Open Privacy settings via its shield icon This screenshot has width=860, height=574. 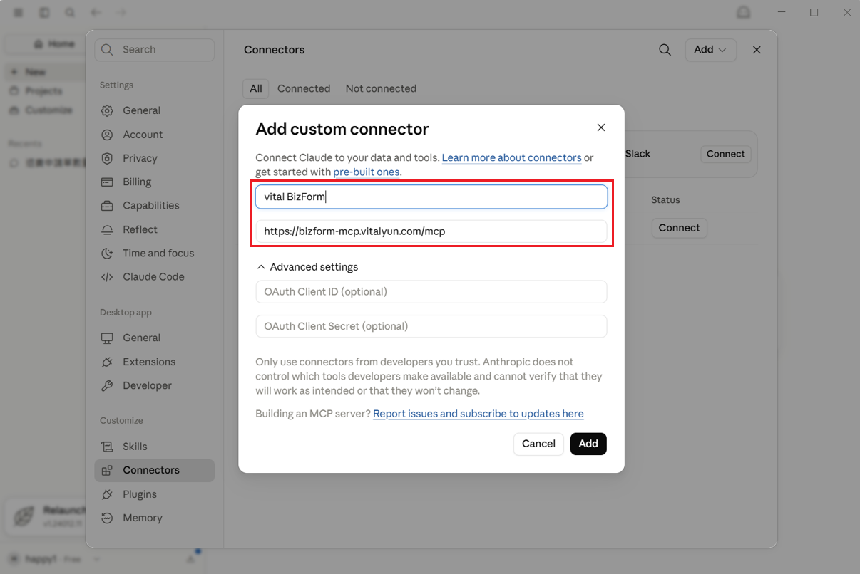[107, 158]
